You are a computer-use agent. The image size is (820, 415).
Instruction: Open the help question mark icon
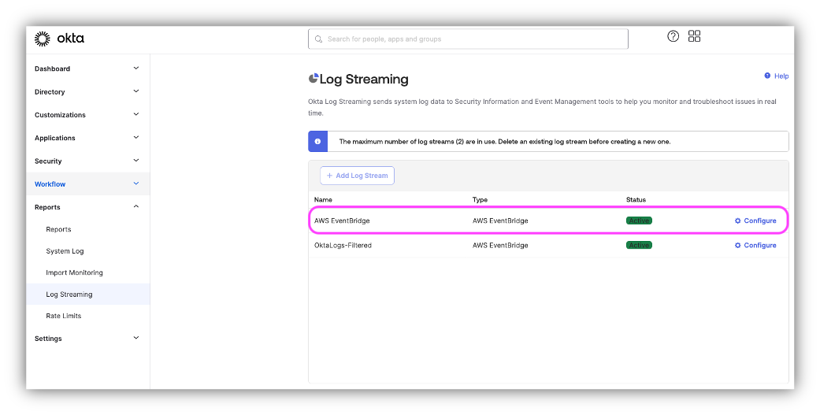(673, 36)
